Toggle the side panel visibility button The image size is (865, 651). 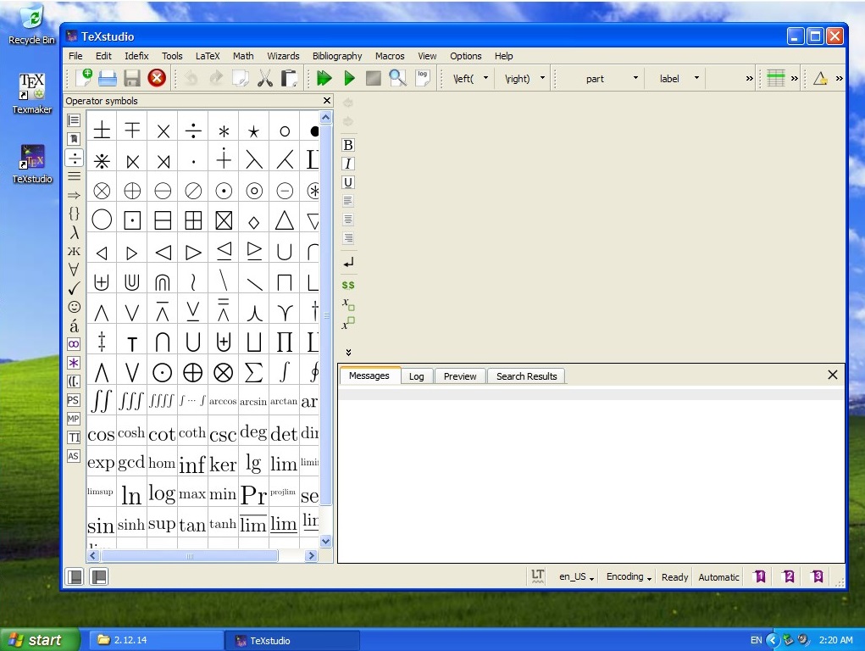(75, 577)
